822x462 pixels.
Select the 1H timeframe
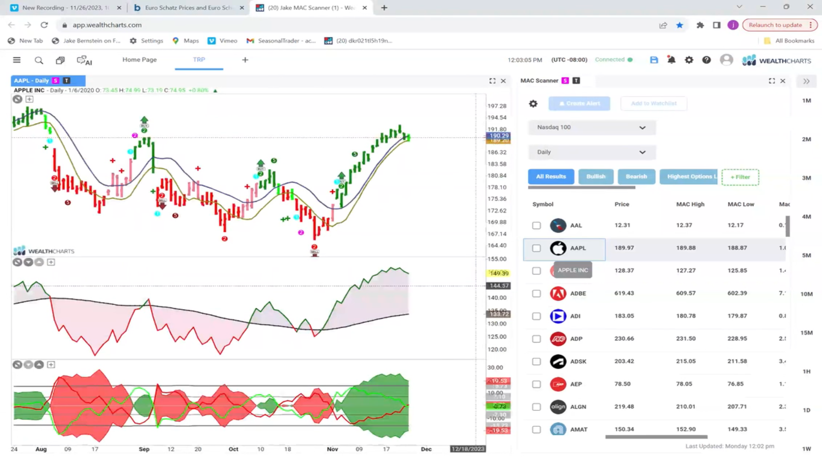(x=807, y=372)
